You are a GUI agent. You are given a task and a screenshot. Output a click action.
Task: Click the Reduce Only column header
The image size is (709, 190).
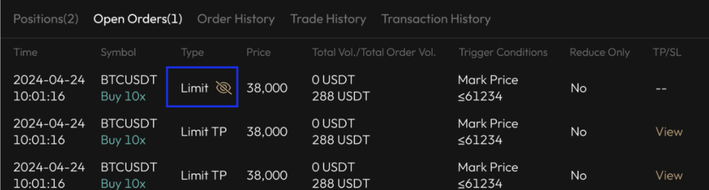click(600, 52)
